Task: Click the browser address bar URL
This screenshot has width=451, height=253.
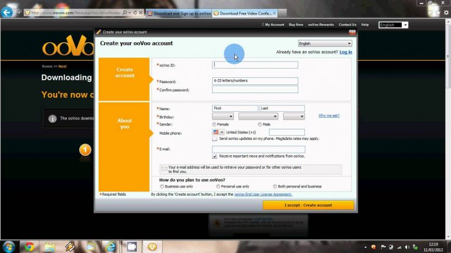Action: coord(76,13)
